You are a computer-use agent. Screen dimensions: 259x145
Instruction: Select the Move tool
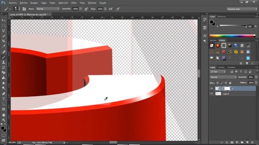click(x=4, y=20)
